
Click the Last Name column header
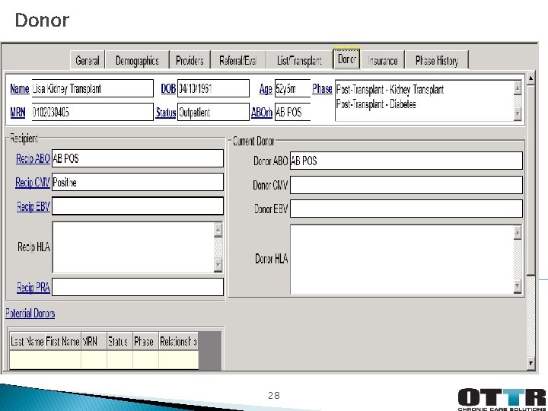[x=27, y=341]
